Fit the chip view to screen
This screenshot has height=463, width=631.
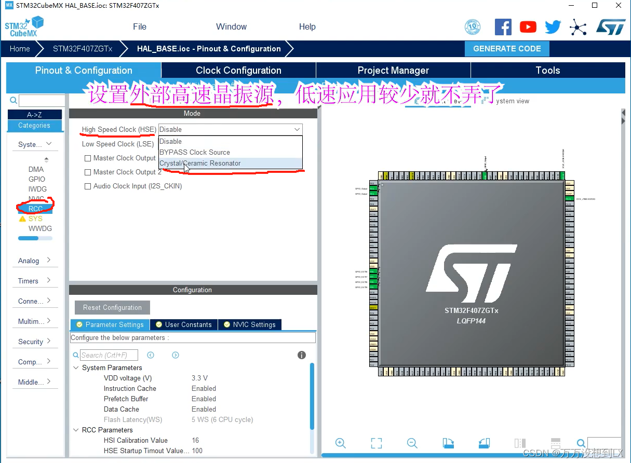point(377,443)
